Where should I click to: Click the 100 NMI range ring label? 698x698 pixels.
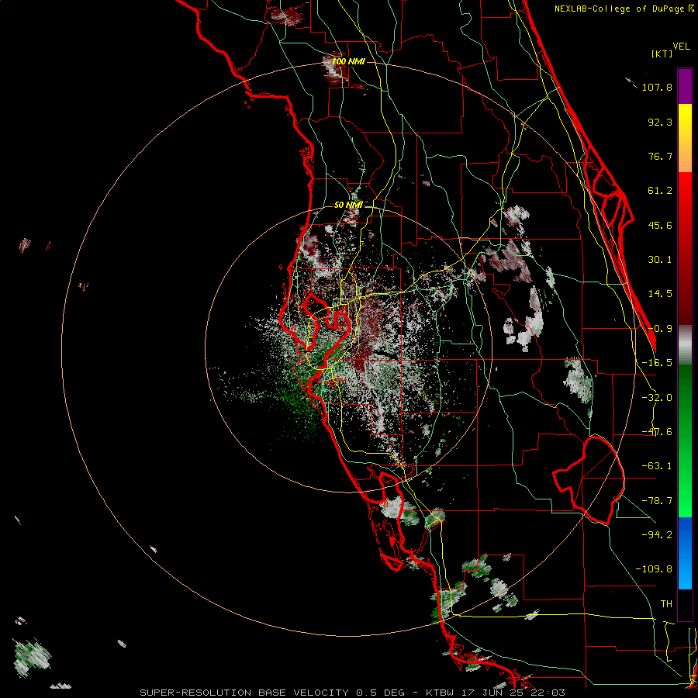[348, 61]
